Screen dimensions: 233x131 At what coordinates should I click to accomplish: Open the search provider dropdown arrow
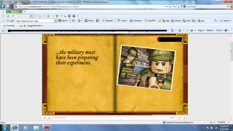tap(231, 7)
